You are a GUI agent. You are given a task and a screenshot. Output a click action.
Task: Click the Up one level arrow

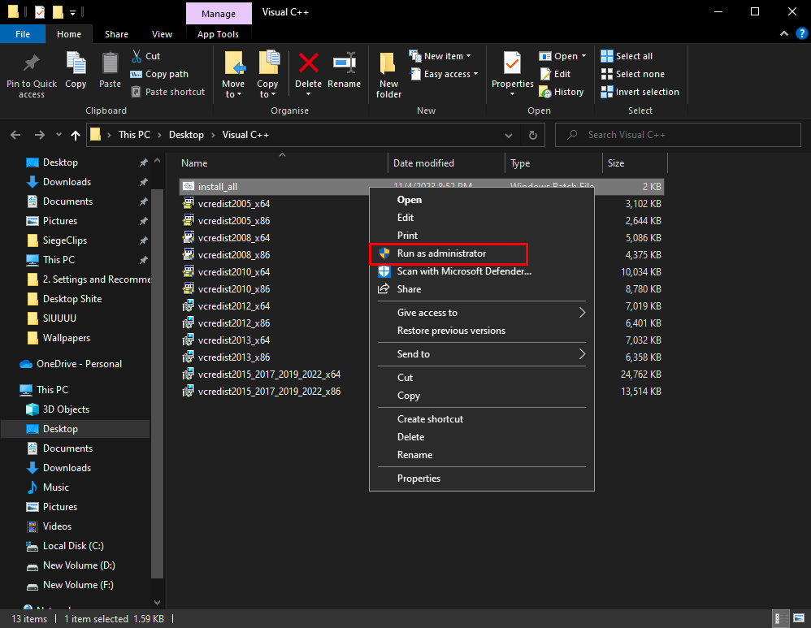(x=76, y=135)
